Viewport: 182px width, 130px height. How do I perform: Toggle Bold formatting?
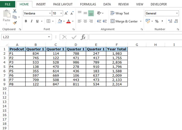pos(26,21)
